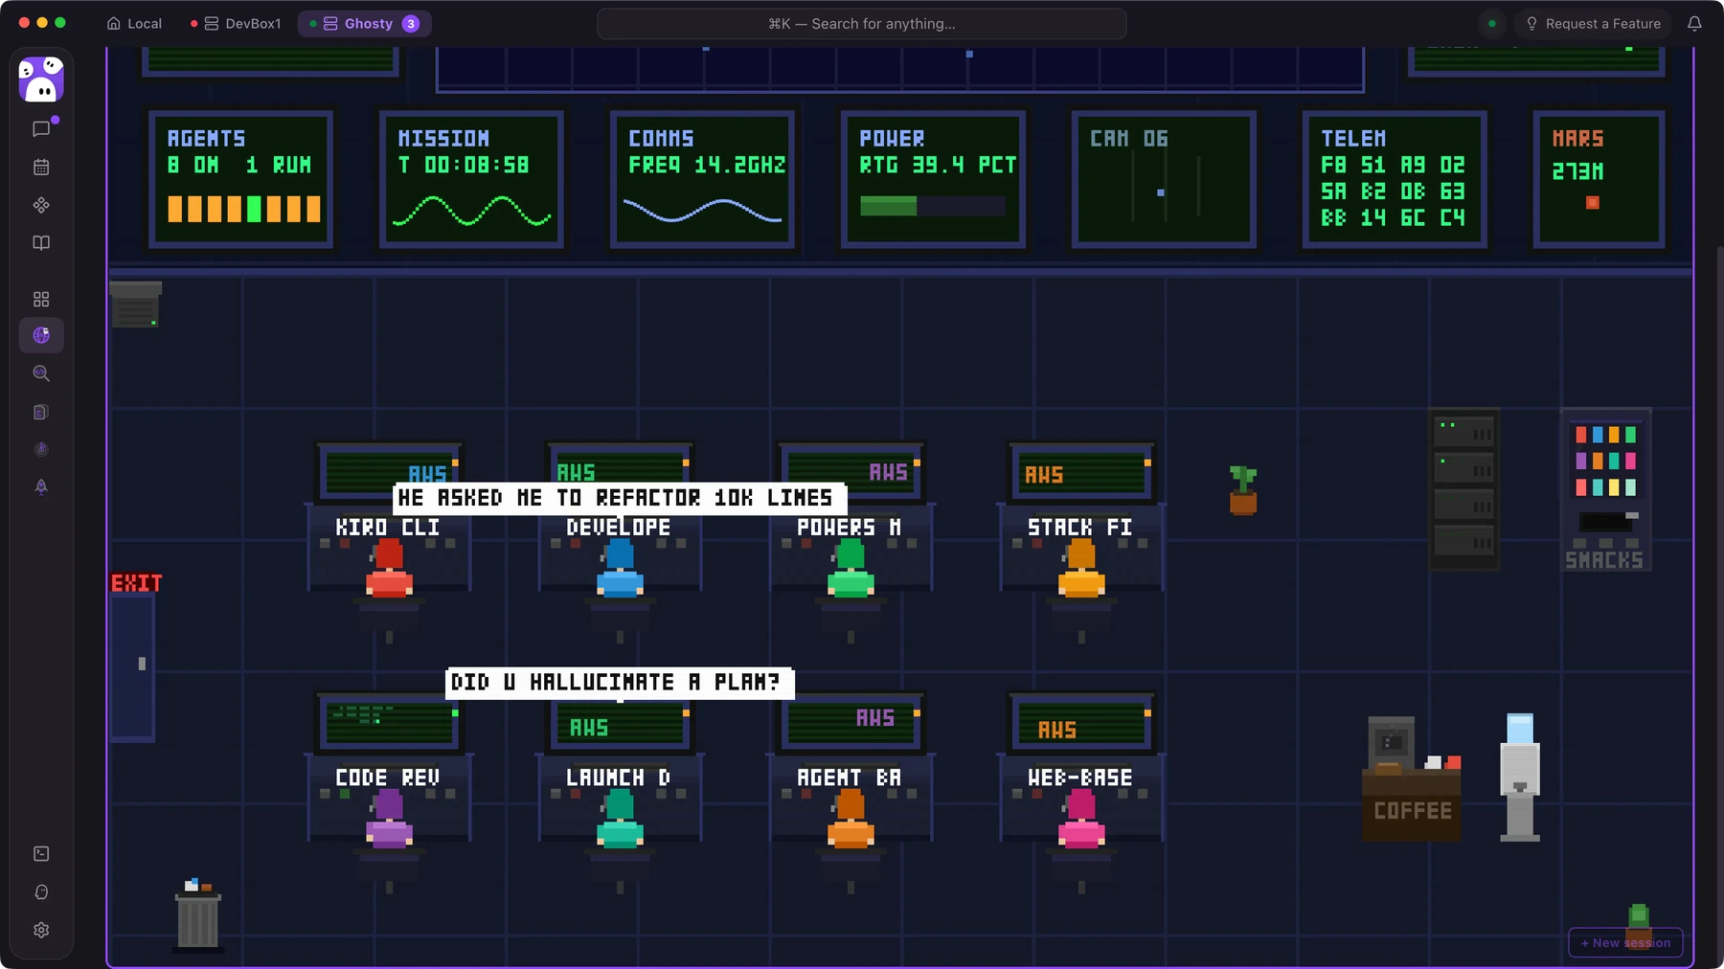Click the green status dot button
The height and width of the screenshot is (969, 1724).
1491,24
